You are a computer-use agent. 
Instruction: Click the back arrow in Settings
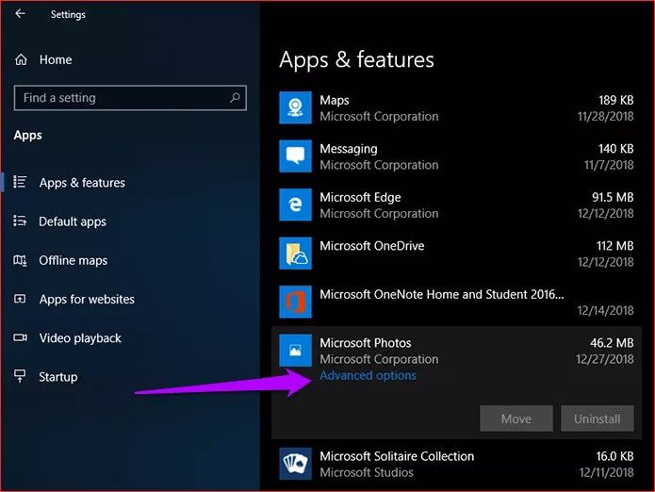coord(20,14)
